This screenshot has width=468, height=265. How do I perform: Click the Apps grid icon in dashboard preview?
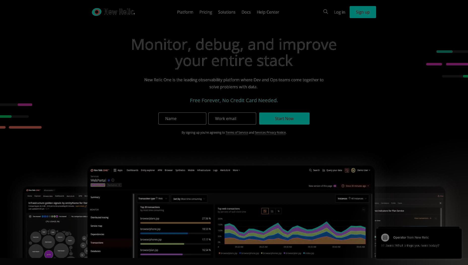(115, 170)
